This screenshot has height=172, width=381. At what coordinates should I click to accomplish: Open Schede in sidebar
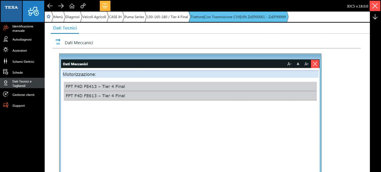tap(22, 72)
